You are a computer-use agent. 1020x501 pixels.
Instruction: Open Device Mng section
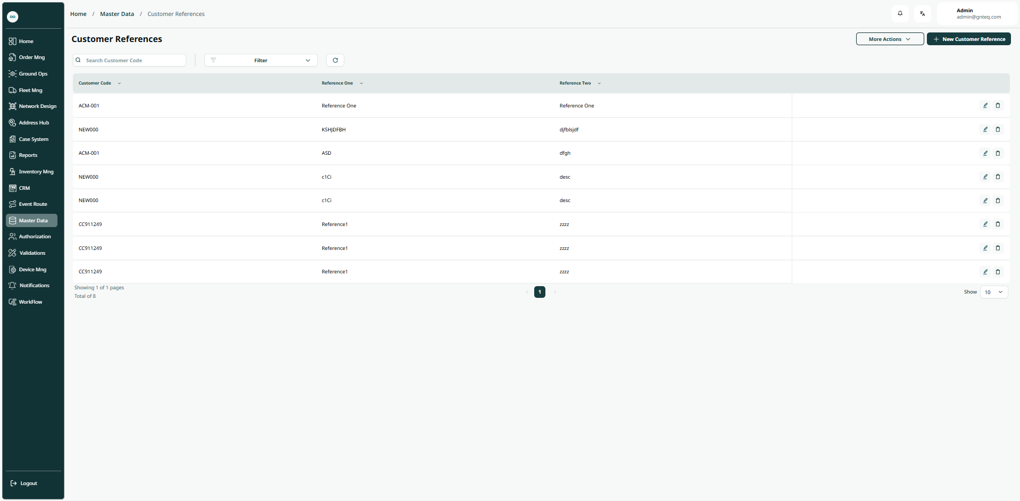tap(31, 270)
